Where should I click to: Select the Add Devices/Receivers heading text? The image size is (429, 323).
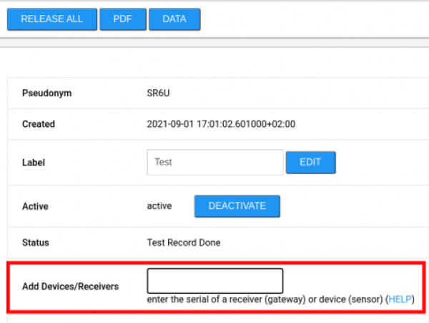tap(70, 286)
